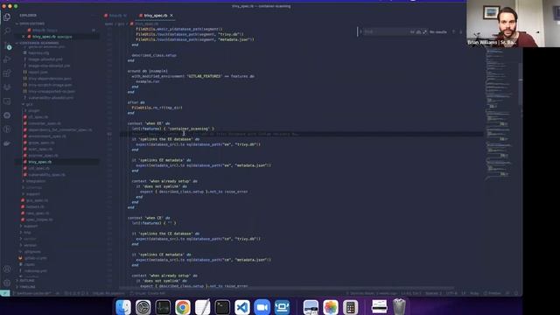Open Zoom from the Dock
This screenshot has height=315, width=560.
[x=262, y=307]
